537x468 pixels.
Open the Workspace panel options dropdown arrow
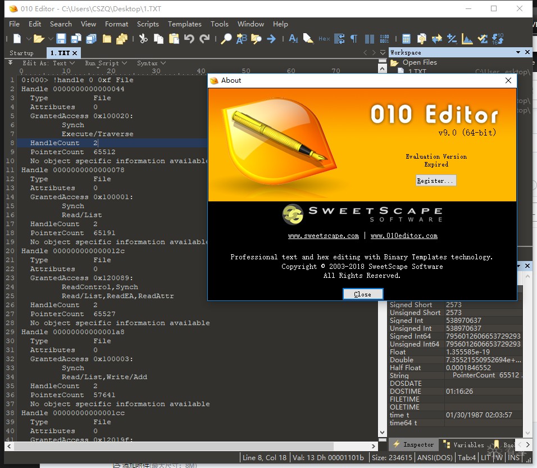518,52
